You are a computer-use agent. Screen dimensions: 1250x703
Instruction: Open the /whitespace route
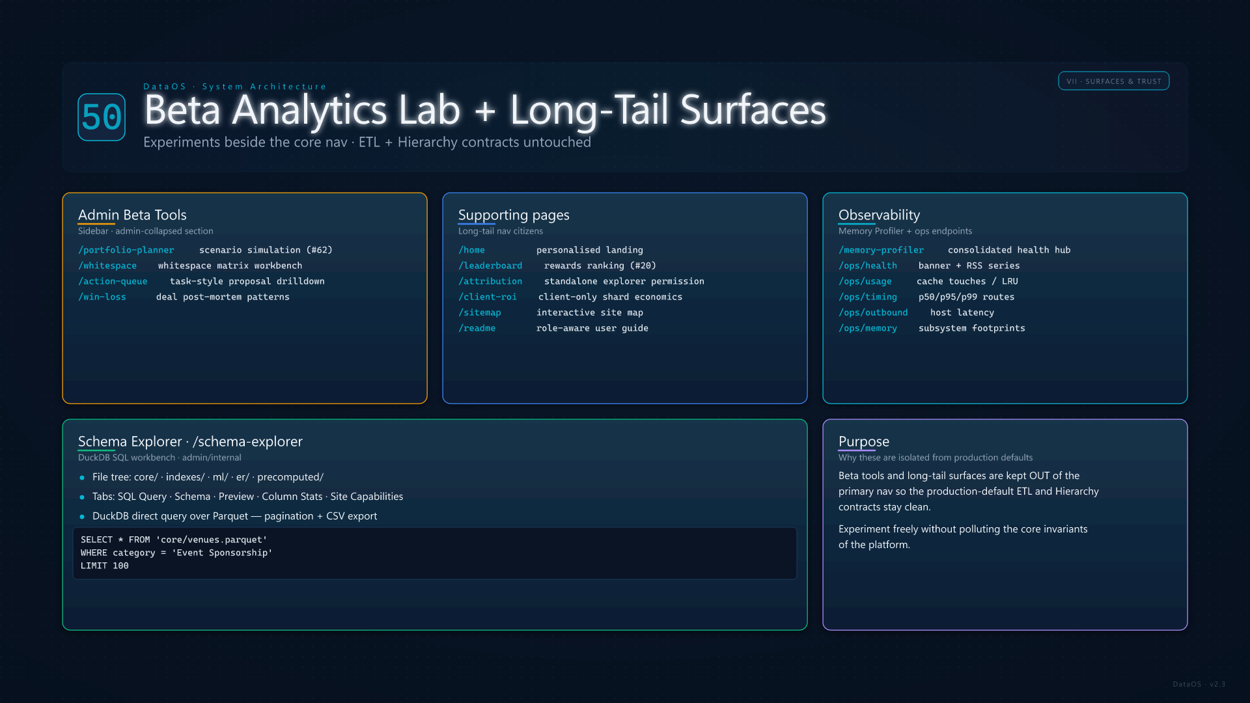(107, 266)
